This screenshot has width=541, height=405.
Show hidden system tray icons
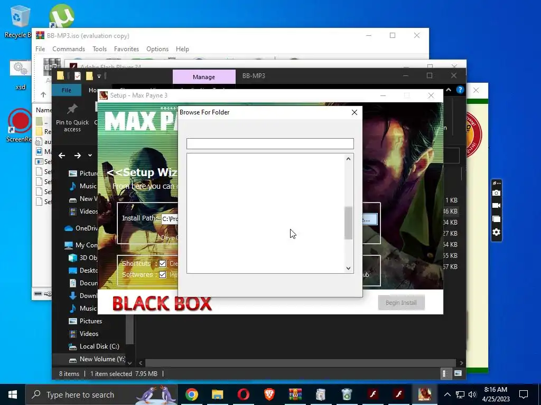447,394
